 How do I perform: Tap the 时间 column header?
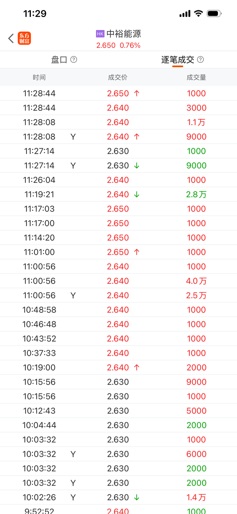tap(39, 77)
